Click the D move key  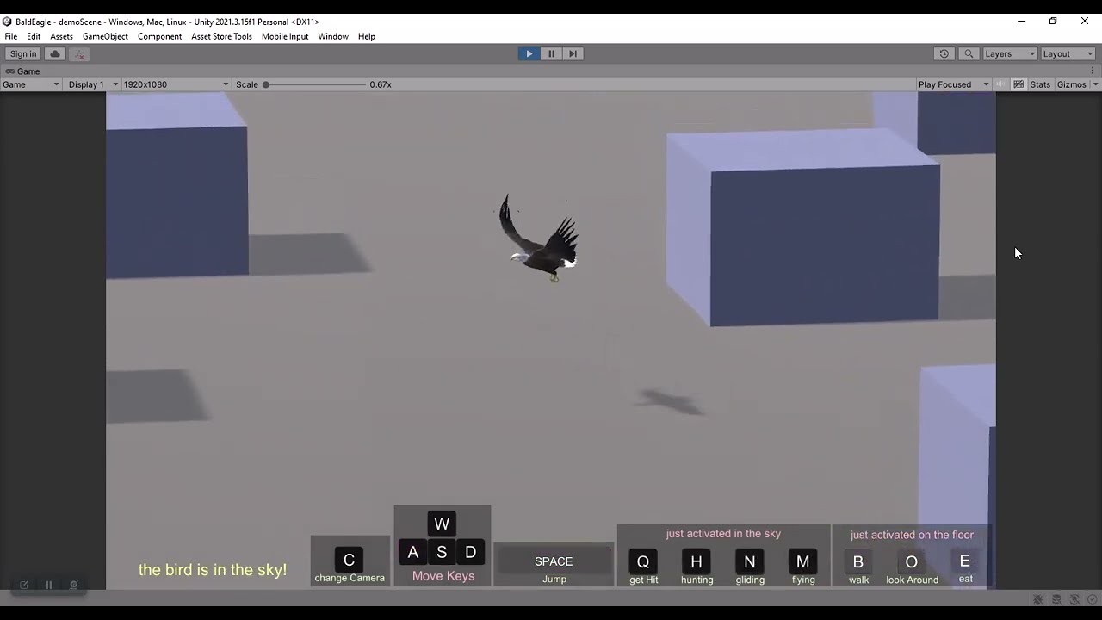point(471,552)
